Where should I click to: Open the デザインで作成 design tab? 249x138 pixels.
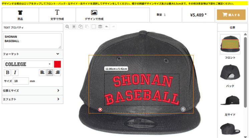pyautogui.click(x=94, y=15)
